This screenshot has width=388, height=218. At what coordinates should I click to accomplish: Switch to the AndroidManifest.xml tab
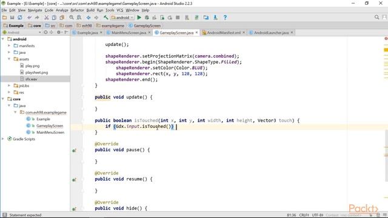tap(224, 33)
